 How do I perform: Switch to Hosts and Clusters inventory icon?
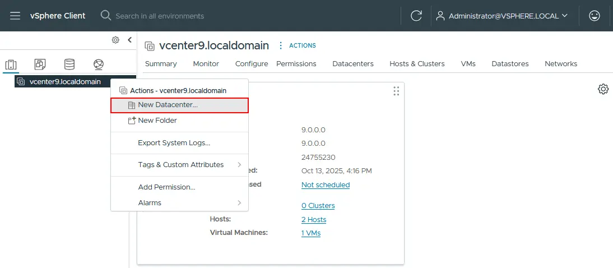click(x=11, y=64)
